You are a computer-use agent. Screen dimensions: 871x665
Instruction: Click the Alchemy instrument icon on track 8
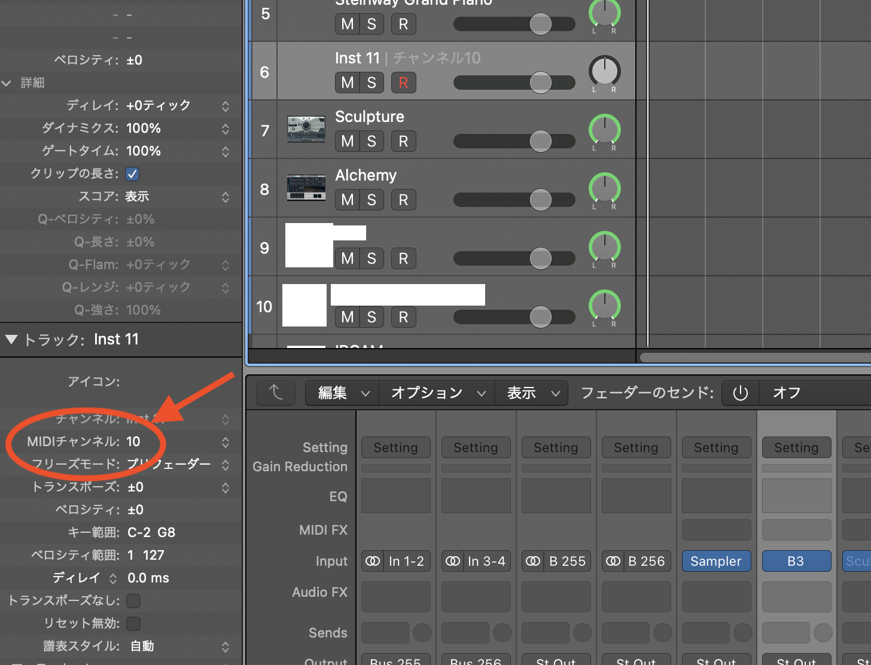pos(306,188)
